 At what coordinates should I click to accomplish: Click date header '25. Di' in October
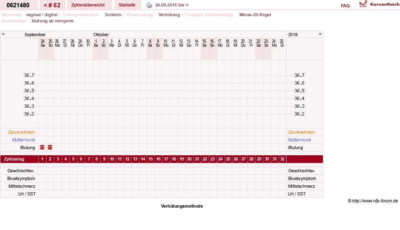(x=282, y=43)
